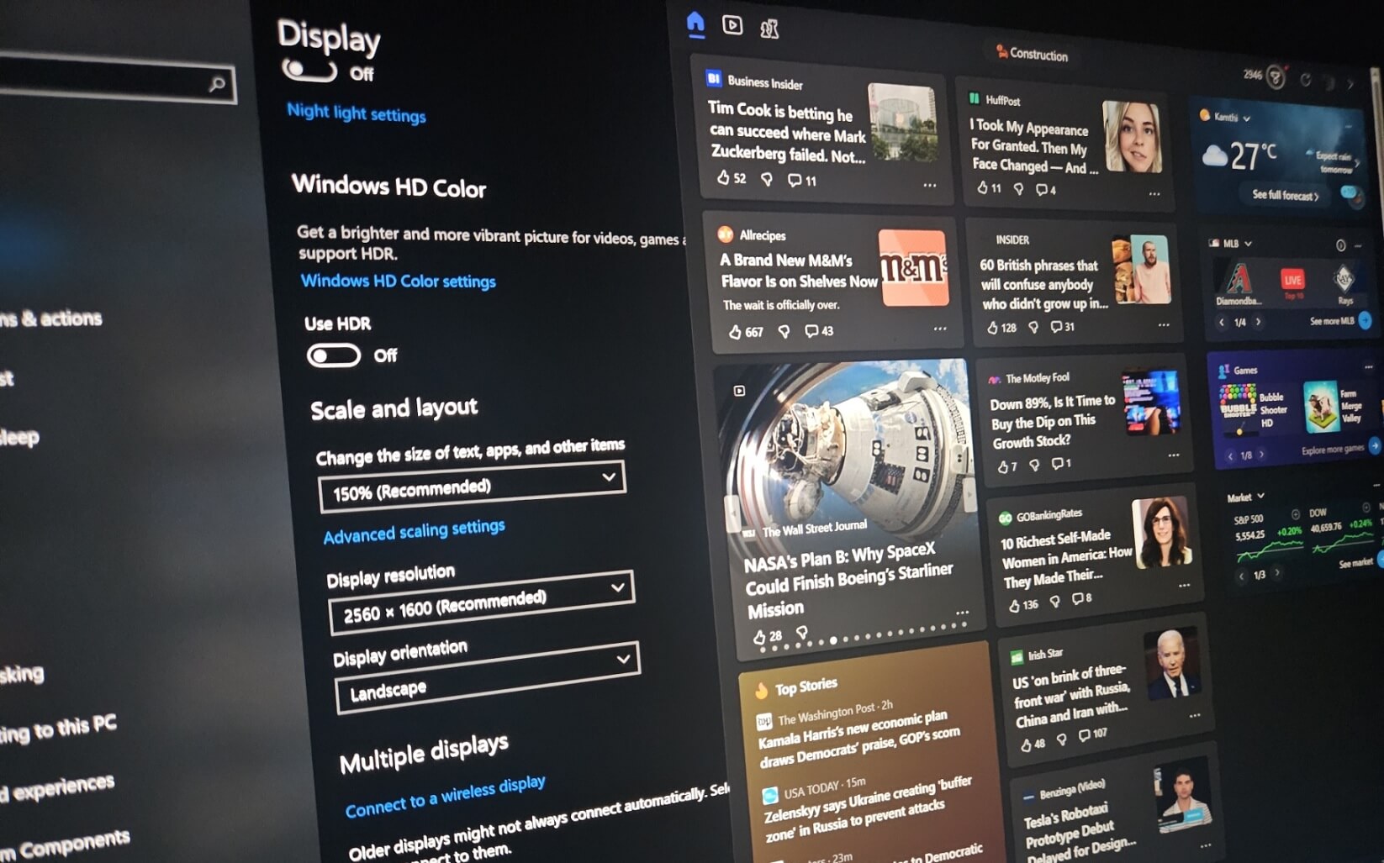The height and width of the screenshot is (863, 1384).
Task: Click See market link
Action: tap(1355, 562)
